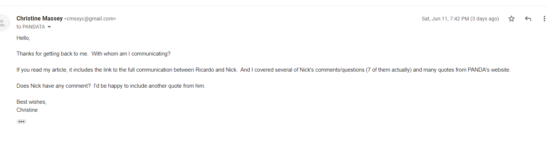Screen dimensions: 557x141
Task: Click sender name Christine Massey
Action: (39, 18)
